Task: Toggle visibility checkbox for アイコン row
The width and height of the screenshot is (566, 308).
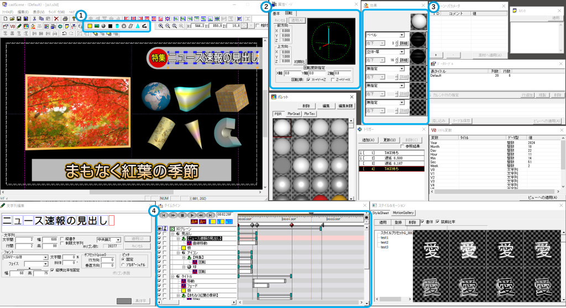Action: [x=159, y=253]
